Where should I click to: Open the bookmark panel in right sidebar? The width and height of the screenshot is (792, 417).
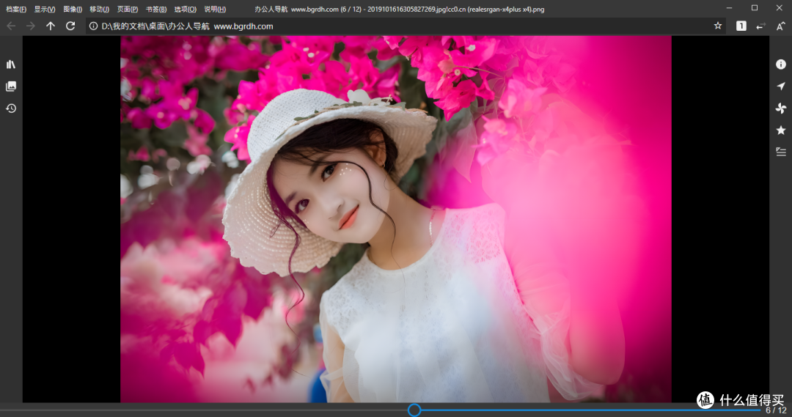(781, 130)
